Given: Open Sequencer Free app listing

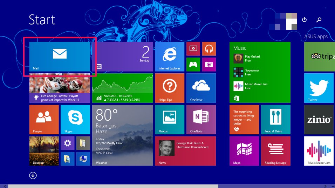Looking at the screenshot, I should coord(246,72).
